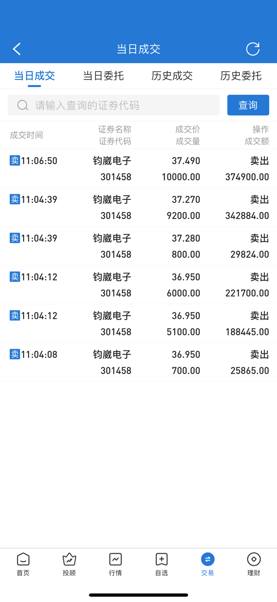The height and width of the screenshot is (602, 277).
Task: Open the 历史成交 tab
Action: tap(172, 76)
